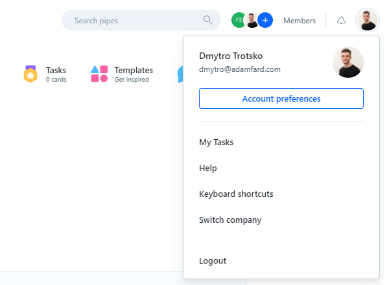The width and height of the screenshot is (389, 285).
Task: Open the Members link in header
Action: pos(300,21)
